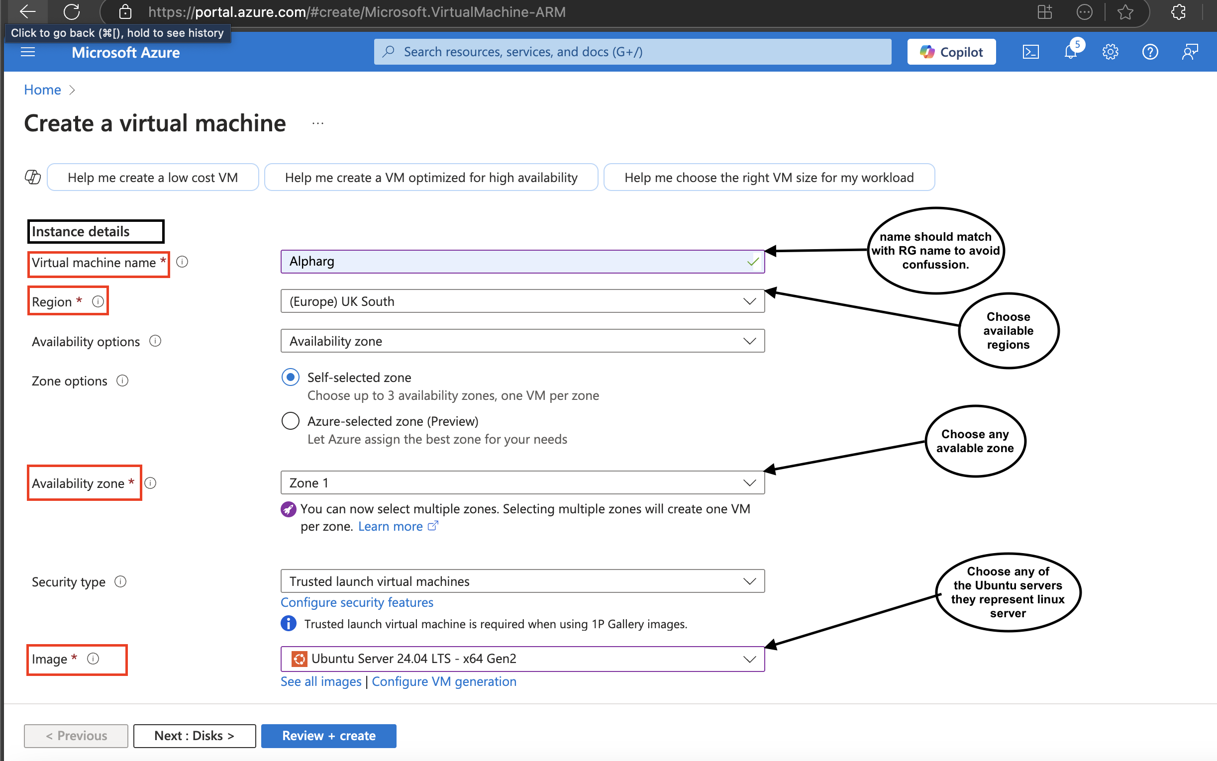Click the Instance details heading text
1217x761 pixels.
pyautogui.click(x=81, y=231)
